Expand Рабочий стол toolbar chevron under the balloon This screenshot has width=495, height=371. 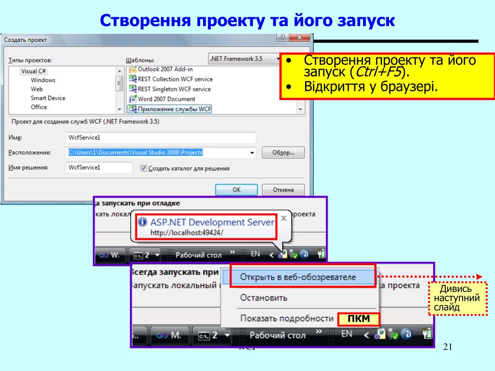[x=233, y=252]
